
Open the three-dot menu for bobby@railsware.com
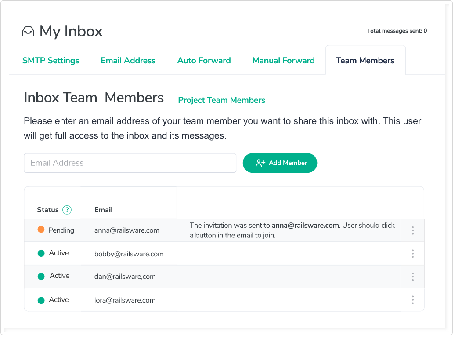(413, 254)
